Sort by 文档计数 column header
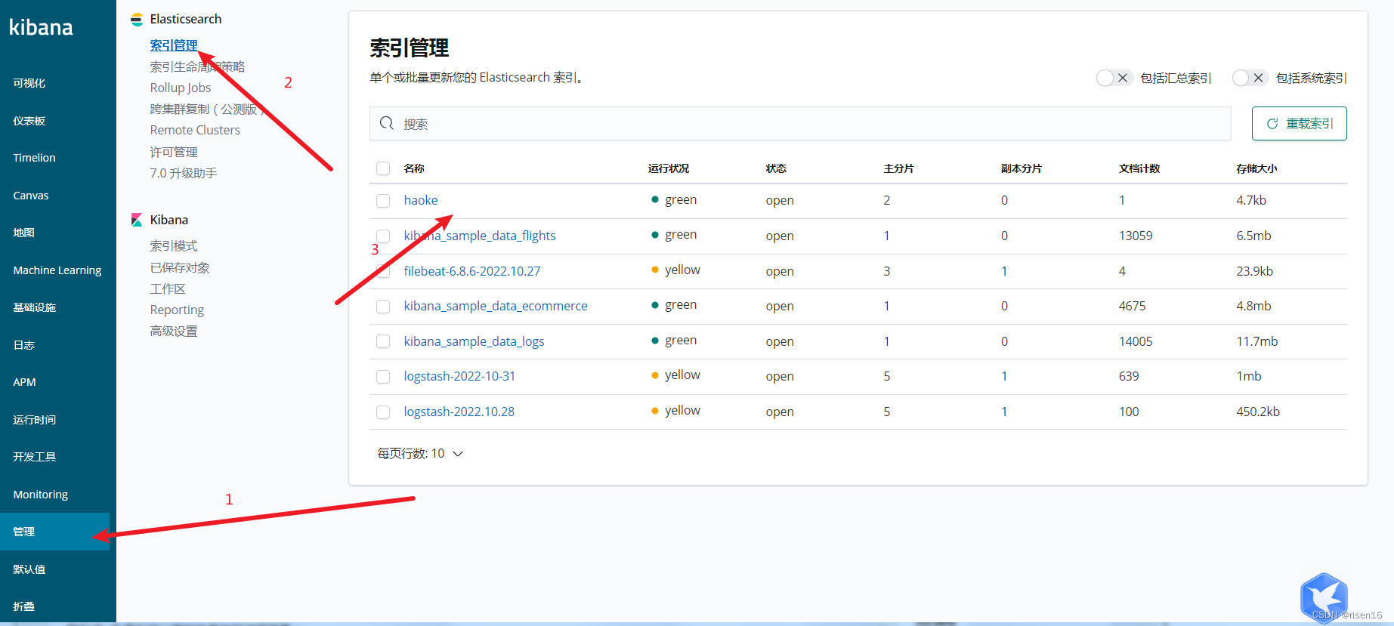 [1139, 168]
